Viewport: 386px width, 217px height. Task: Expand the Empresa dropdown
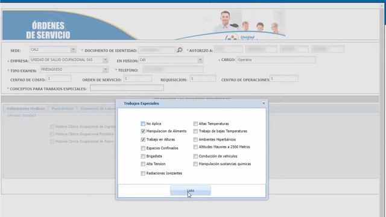pos(106,60)
